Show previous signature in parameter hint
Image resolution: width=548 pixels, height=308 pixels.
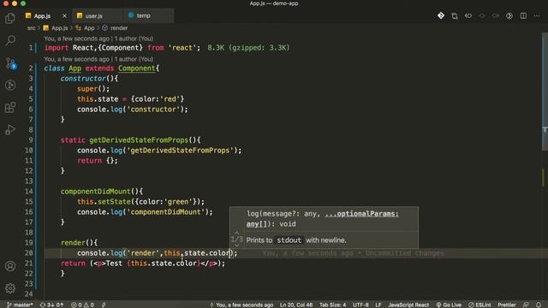(x=236, y=232)
